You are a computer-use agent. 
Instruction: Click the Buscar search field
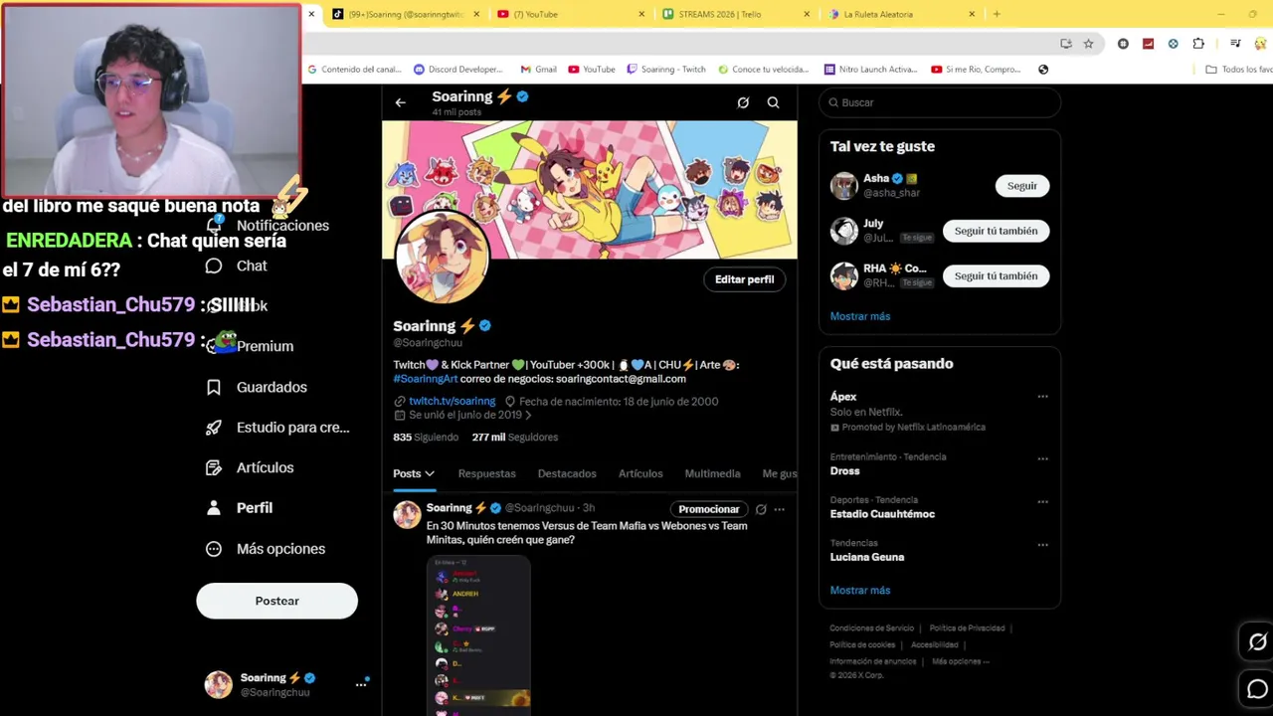coord(940,102)
